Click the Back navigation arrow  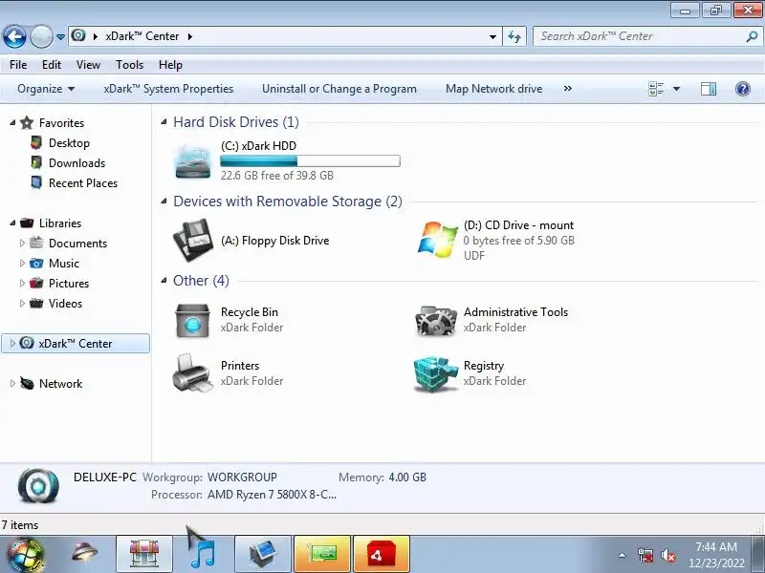[14, 36]
